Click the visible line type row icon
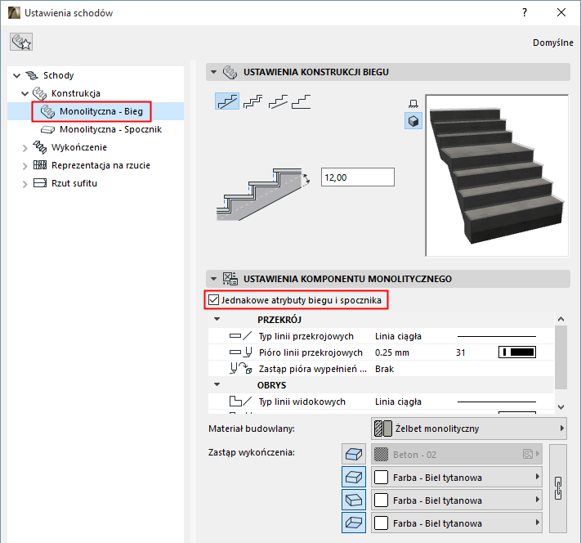 240,402
